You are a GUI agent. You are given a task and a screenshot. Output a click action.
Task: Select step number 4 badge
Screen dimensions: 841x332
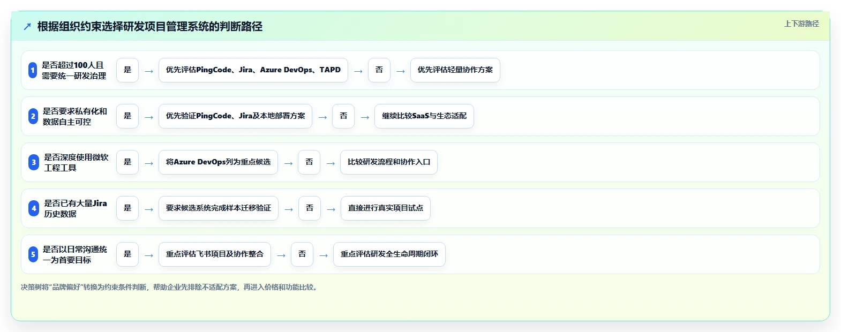[34, 208]
